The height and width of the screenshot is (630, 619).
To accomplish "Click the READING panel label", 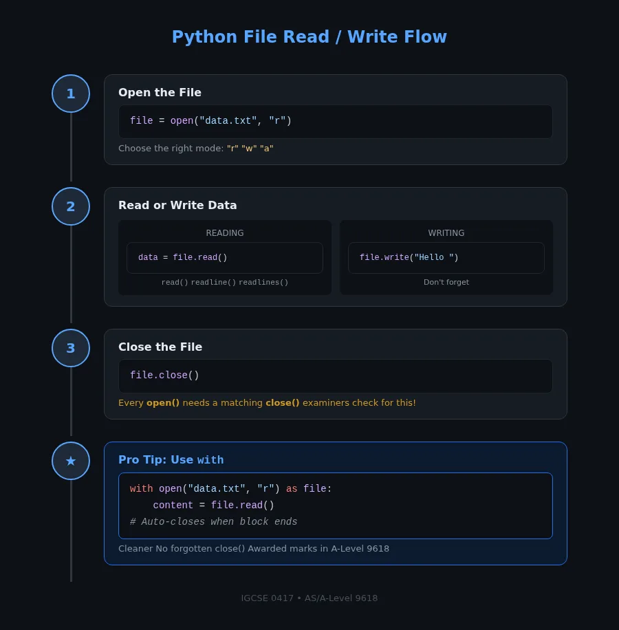I will [x=225, y=233].
